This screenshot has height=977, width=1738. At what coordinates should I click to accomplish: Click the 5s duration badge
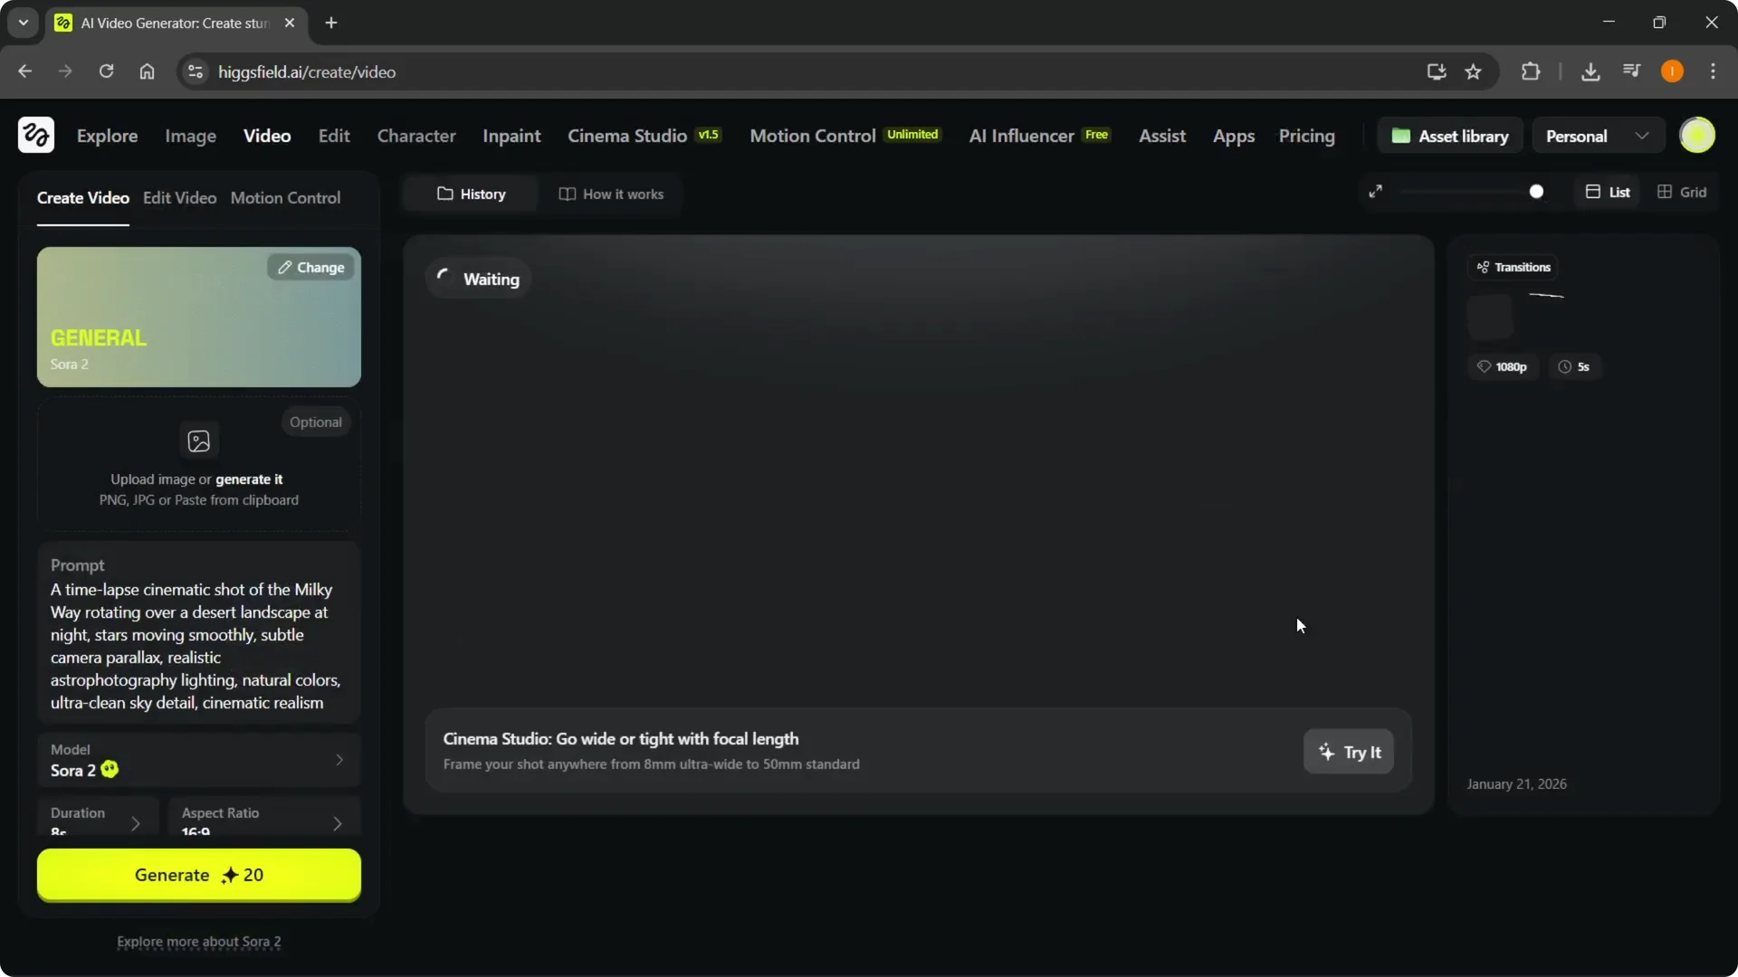(x=1575, y=366)
